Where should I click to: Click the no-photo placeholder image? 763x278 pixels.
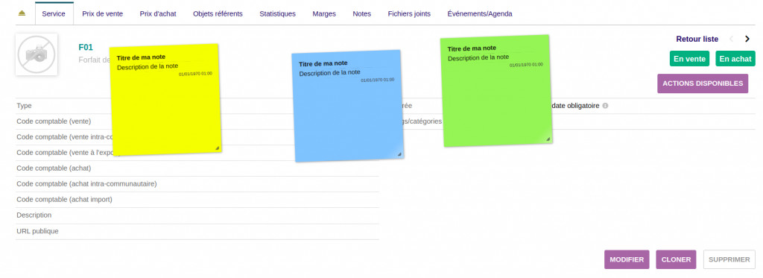(37, 54)
